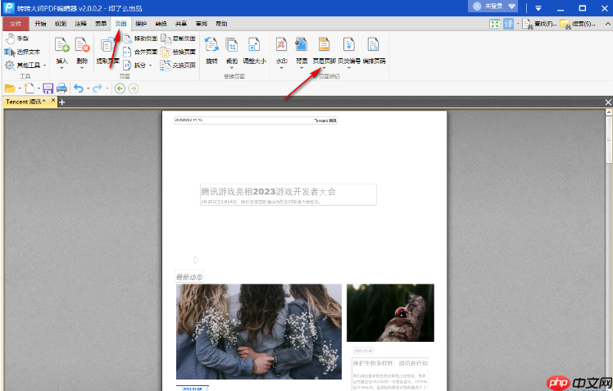Click the 未登录 login button
613x391 pixels.
pyautogui.click(x=493, y=7)
